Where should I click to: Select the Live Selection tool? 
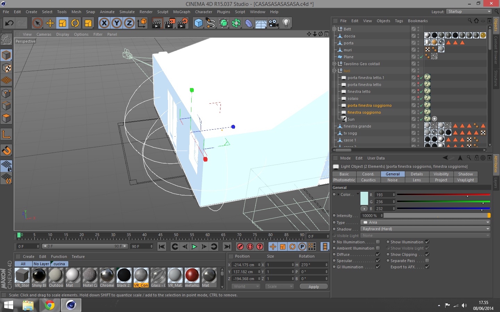tap(37, 23)
